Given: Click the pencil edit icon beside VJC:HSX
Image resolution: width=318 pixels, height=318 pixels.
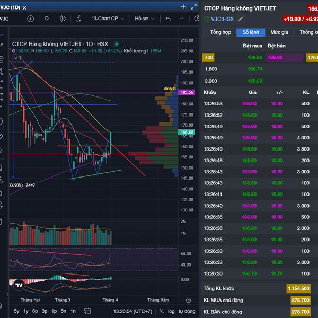Looking at the screenshot, I should click(x=240, y=19).
